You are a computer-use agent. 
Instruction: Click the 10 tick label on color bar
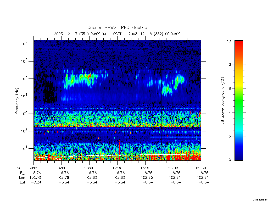[229, 41]
